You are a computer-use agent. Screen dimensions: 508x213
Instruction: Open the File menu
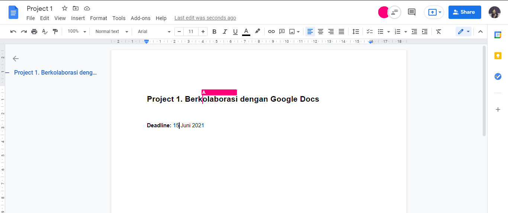30,18
